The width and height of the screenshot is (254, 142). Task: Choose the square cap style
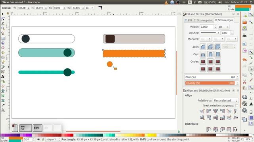click(218, 54)
